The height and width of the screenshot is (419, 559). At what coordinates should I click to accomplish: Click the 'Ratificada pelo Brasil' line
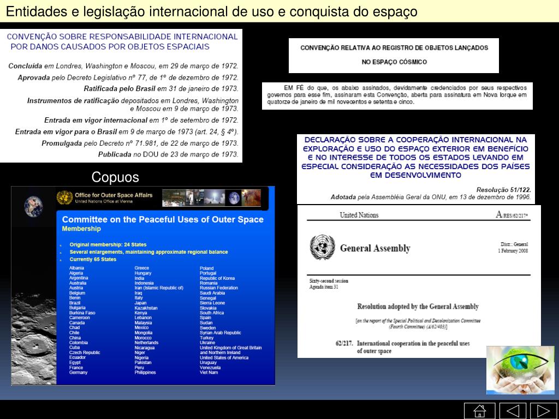click(161, 89)
